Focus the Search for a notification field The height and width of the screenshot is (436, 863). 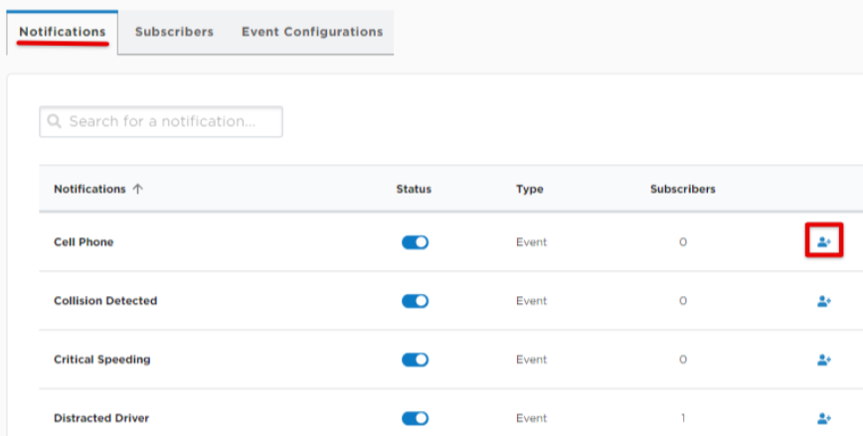[x=161, y=121]
